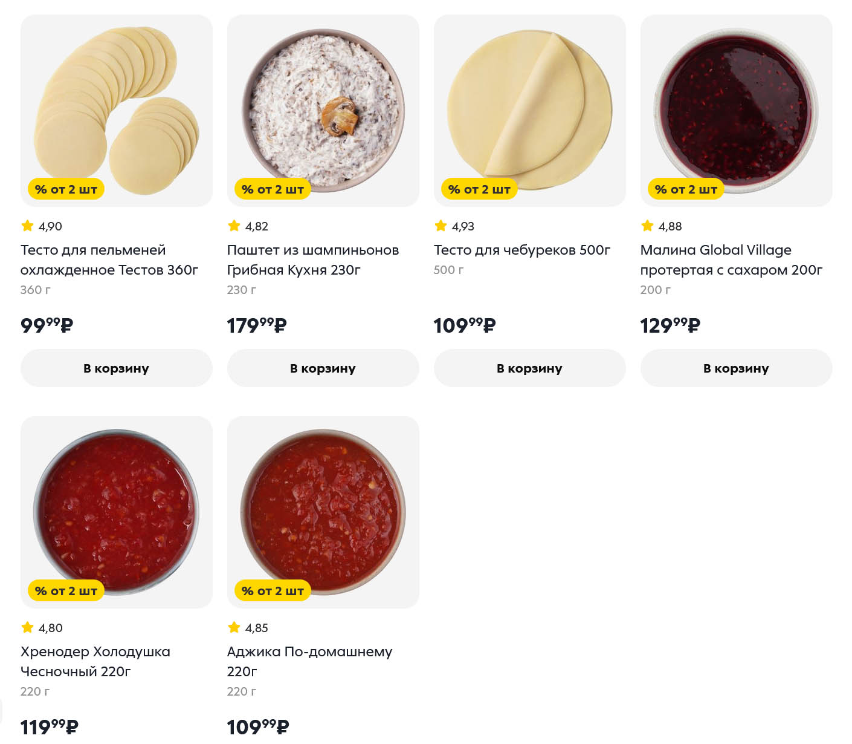Click the discount badge on the mushroom pâté image

273,189
